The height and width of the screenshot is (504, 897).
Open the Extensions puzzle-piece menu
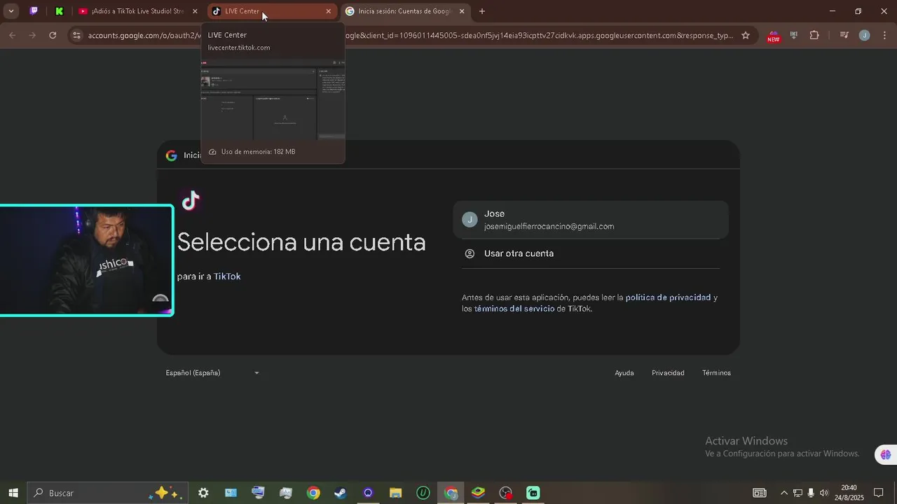[x=814, y=35]
